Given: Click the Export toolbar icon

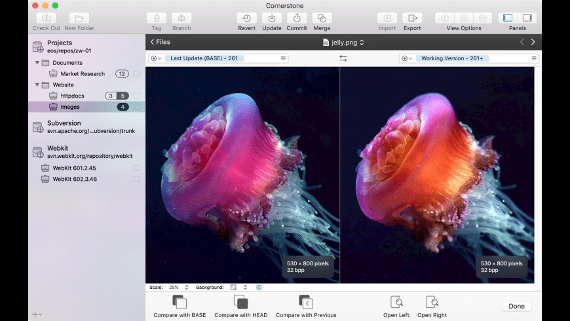Looking at the screenshot, I should coord(412,18).
